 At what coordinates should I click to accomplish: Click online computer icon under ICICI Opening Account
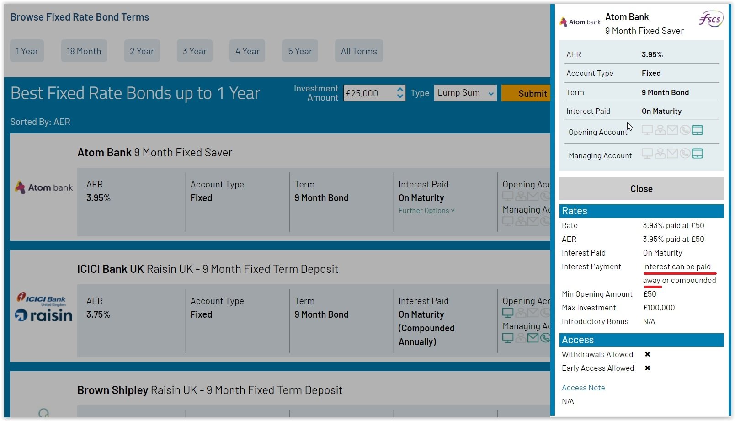507,313
